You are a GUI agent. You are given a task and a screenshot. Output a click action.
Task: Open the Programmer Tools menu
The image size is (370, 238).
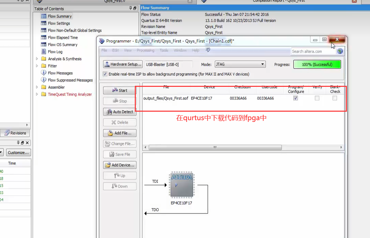click(x=164, y=50)
